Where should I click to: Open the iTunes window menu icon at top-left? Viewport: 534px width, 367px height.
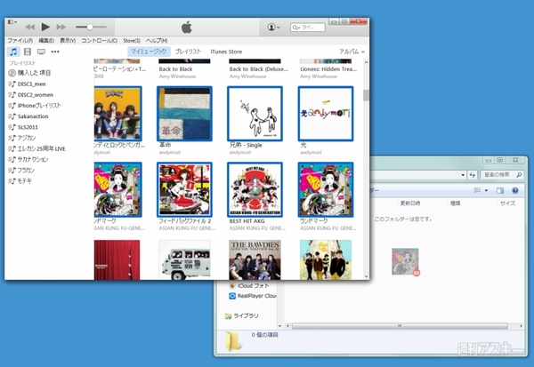[x=12, y=22]
